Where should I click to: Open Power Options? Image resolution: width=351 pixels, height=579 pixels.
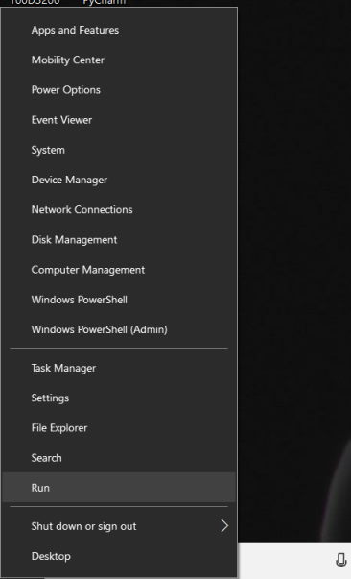point(119,89)
